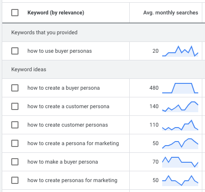Sort by Keyword (by relevance) column header
The width and height of the screenshot is (205, 192).
(56, 13)
